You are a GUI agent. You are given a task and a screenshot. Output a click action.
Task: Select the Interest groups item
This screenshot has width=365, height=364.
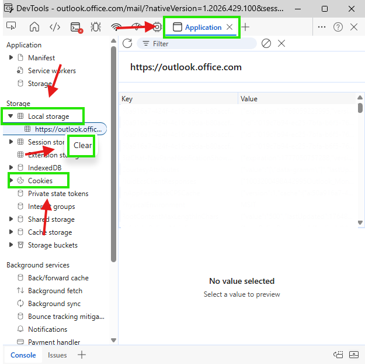pos(51,206)
